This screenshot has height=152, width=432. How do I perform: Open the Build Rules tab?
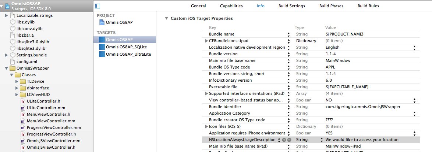[x=368, y=6]
